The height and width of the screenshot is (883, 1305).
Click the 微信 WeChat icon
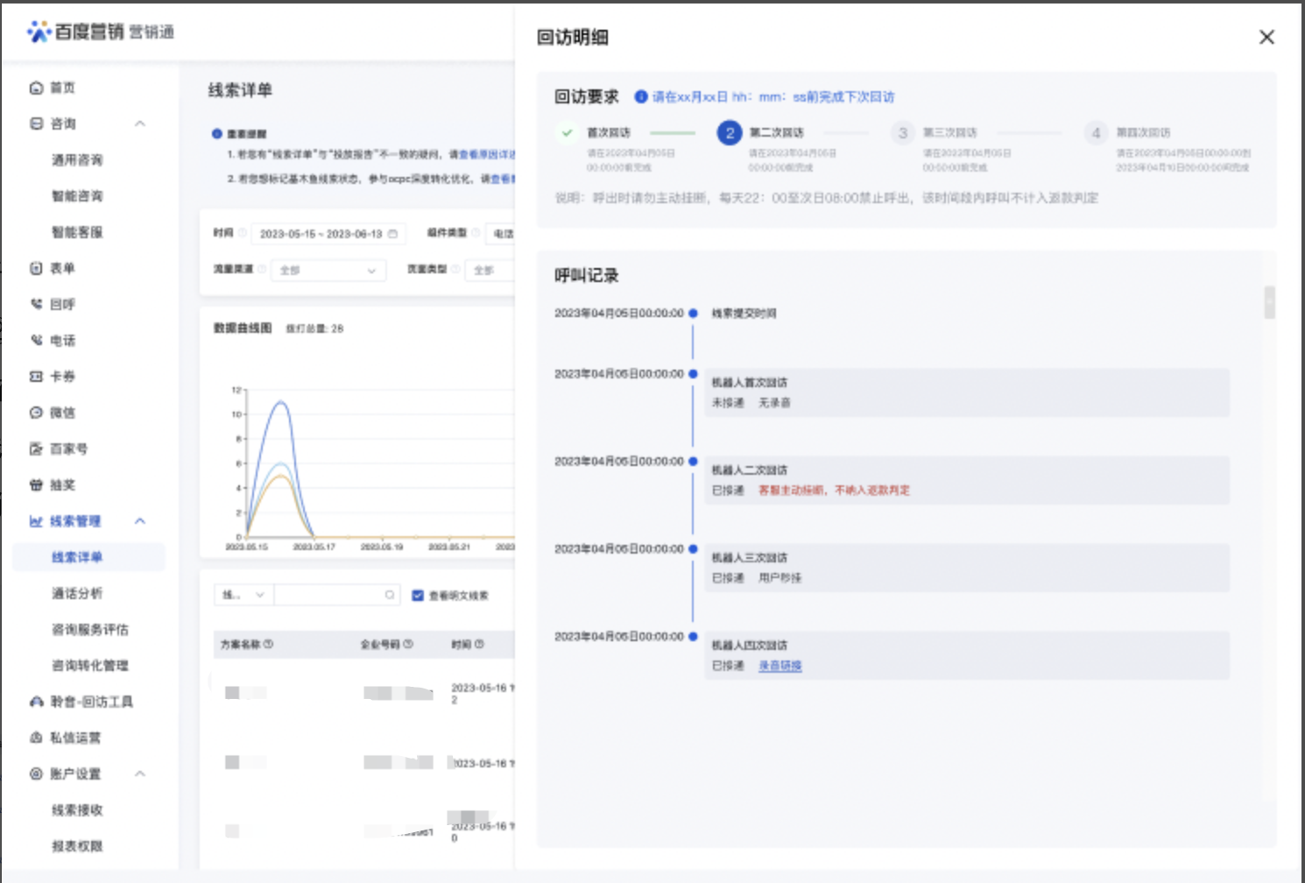pos(36,413)
